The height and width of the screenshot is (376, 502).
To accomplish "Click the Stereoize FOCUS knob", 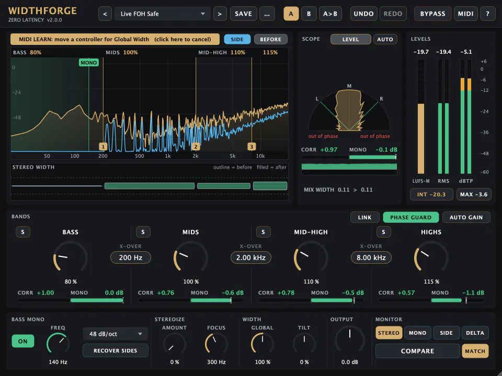I will [x=216, y=344].
